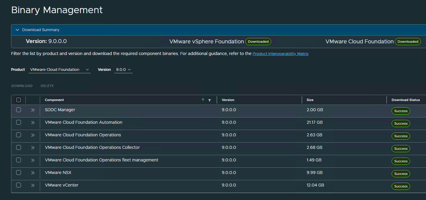Image resolution: width=426 pixels, height=200 pixels.
Task: Select the SDDC Manager row checkbox
Action: 19,110
